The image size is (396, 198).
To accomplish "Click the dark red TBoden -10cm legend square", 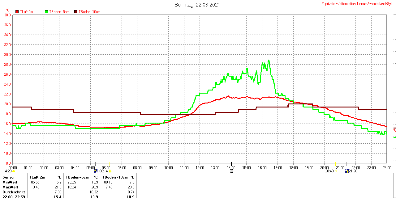I will (76, 12).
